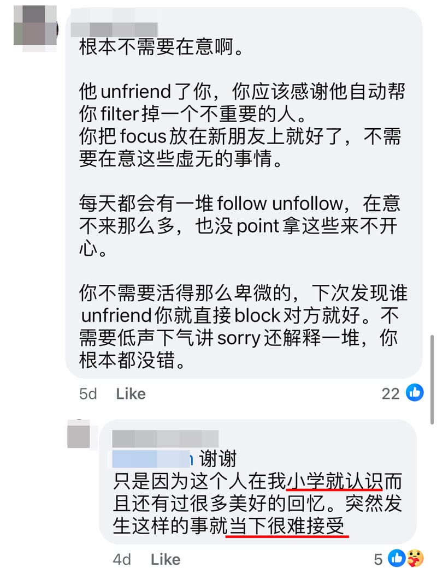437x568 pixels.
Task: Click the blue thumbs-up icon beside 22
Action: (x=415, y=393)
